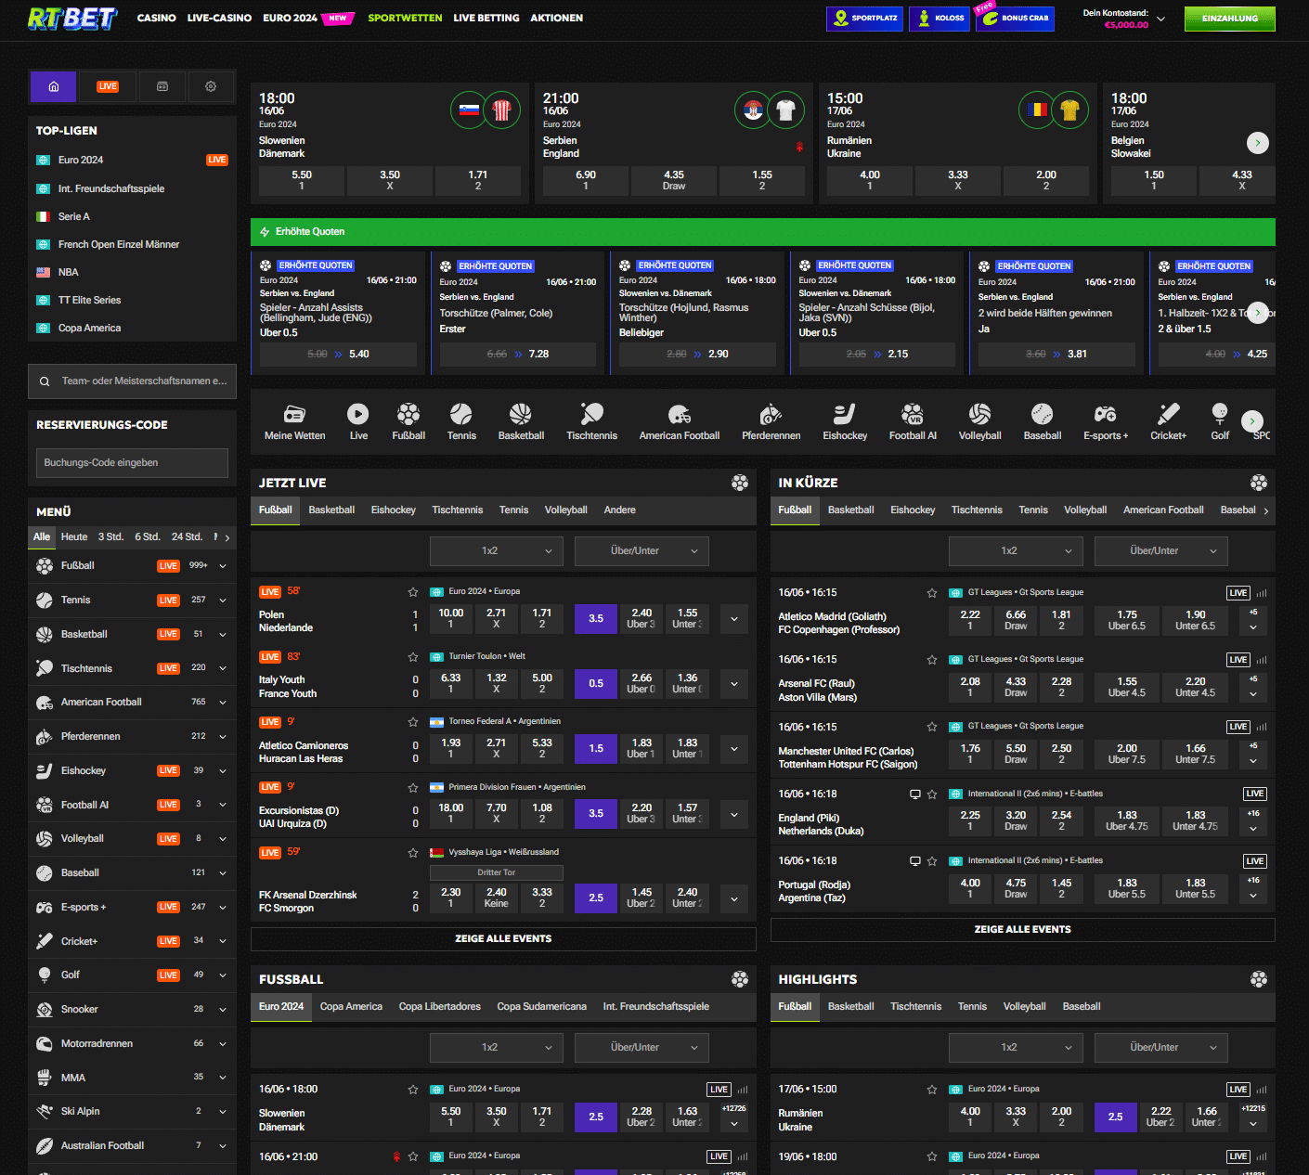The image size is (1309, 1175).
Task: Favorite Atletico Camioneros vs Huracan Las Heras
Action: pos(413,722)
